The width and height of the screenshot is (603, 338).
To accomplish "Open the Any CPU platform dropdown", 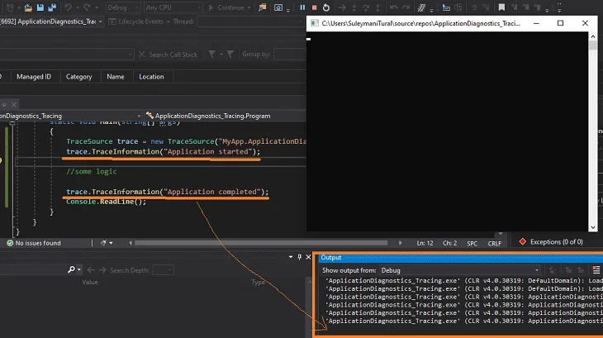I will click(x=173, y=7).
